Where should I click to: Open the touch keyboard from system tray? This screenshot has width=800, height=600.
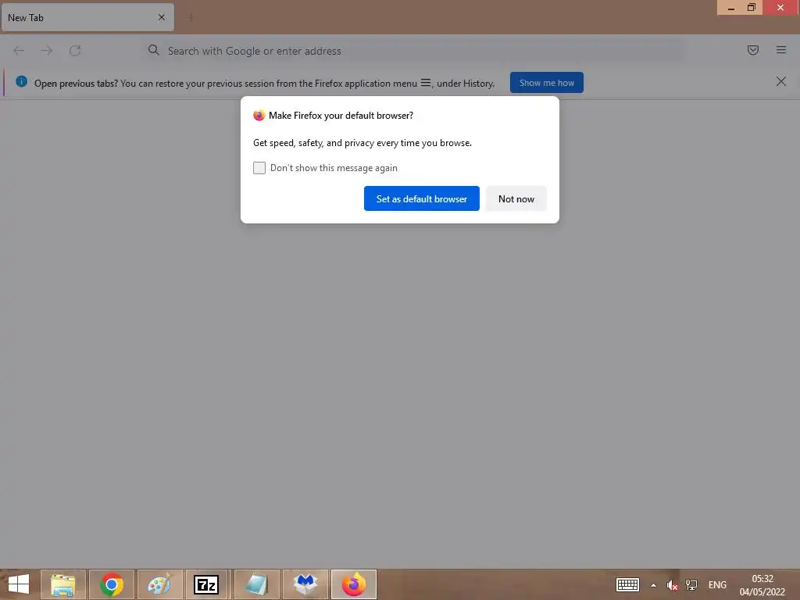(x=627, y=584)
